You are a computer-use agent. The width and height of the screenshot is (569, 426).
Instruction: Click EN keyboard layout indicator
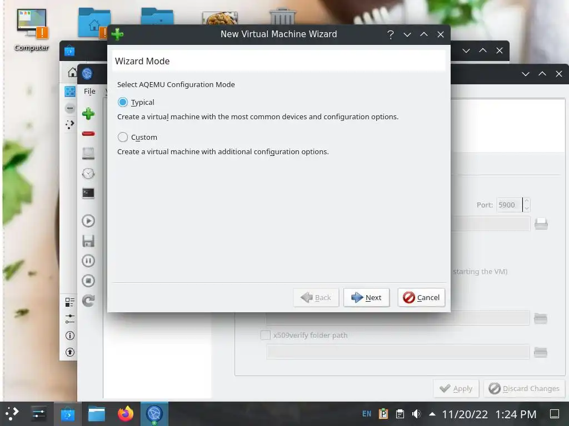click(367, 414)
